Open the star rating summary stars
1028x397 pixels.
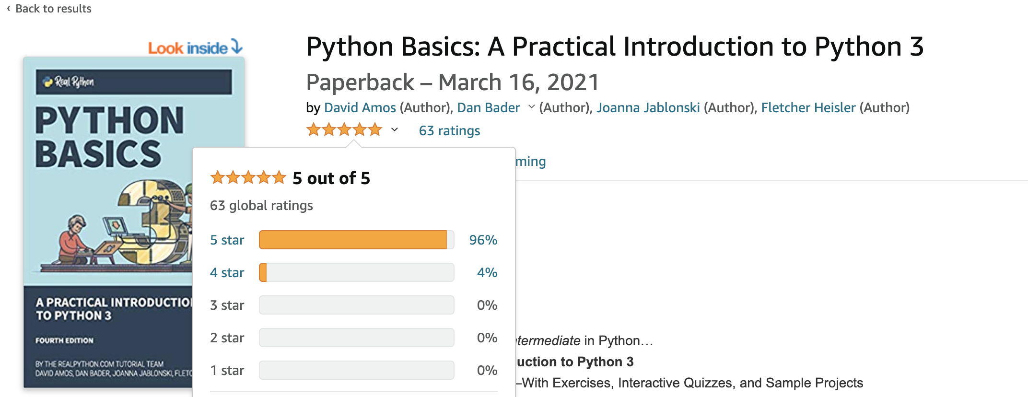[343, 129]
